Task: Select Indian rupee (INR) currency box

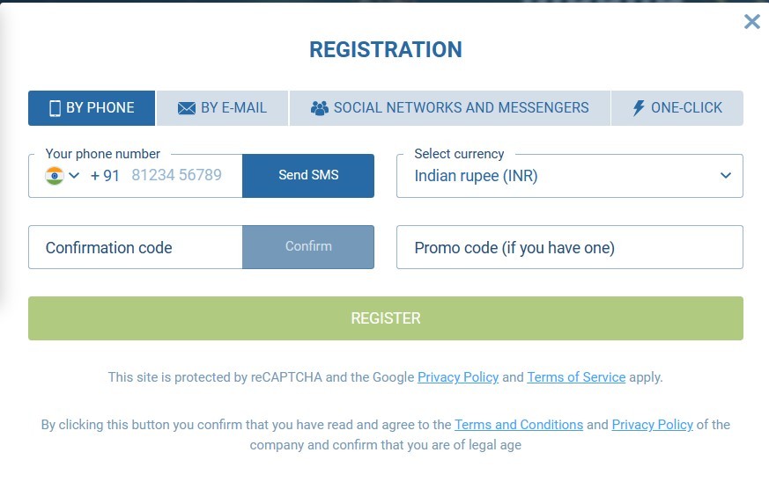Action: click(x=569, y=176)
